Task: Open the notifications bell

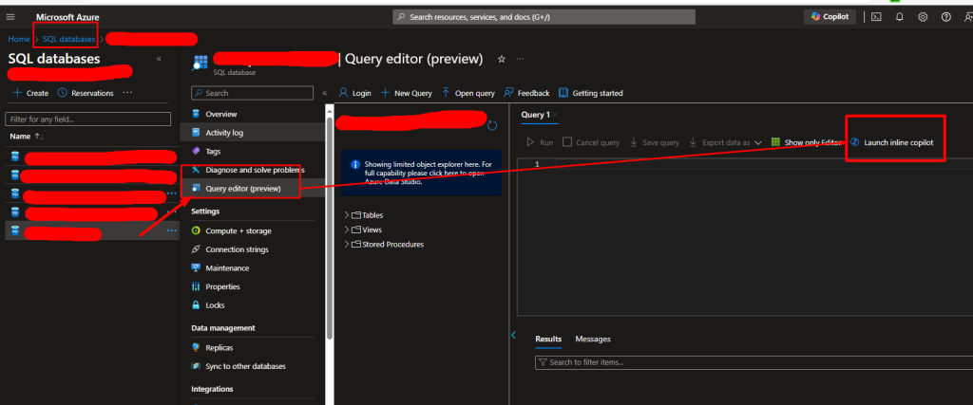Action: (899, 17)
